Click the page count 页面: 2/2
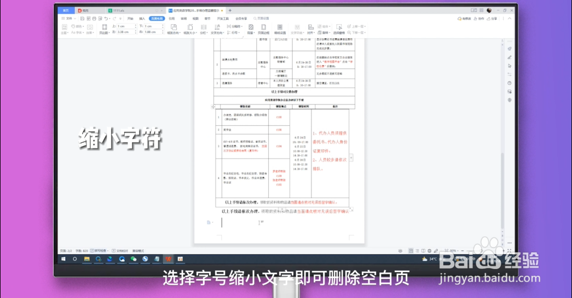 pos(66,250)
